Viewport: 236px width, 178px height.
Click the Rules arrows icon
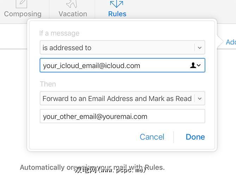point(117,4)
